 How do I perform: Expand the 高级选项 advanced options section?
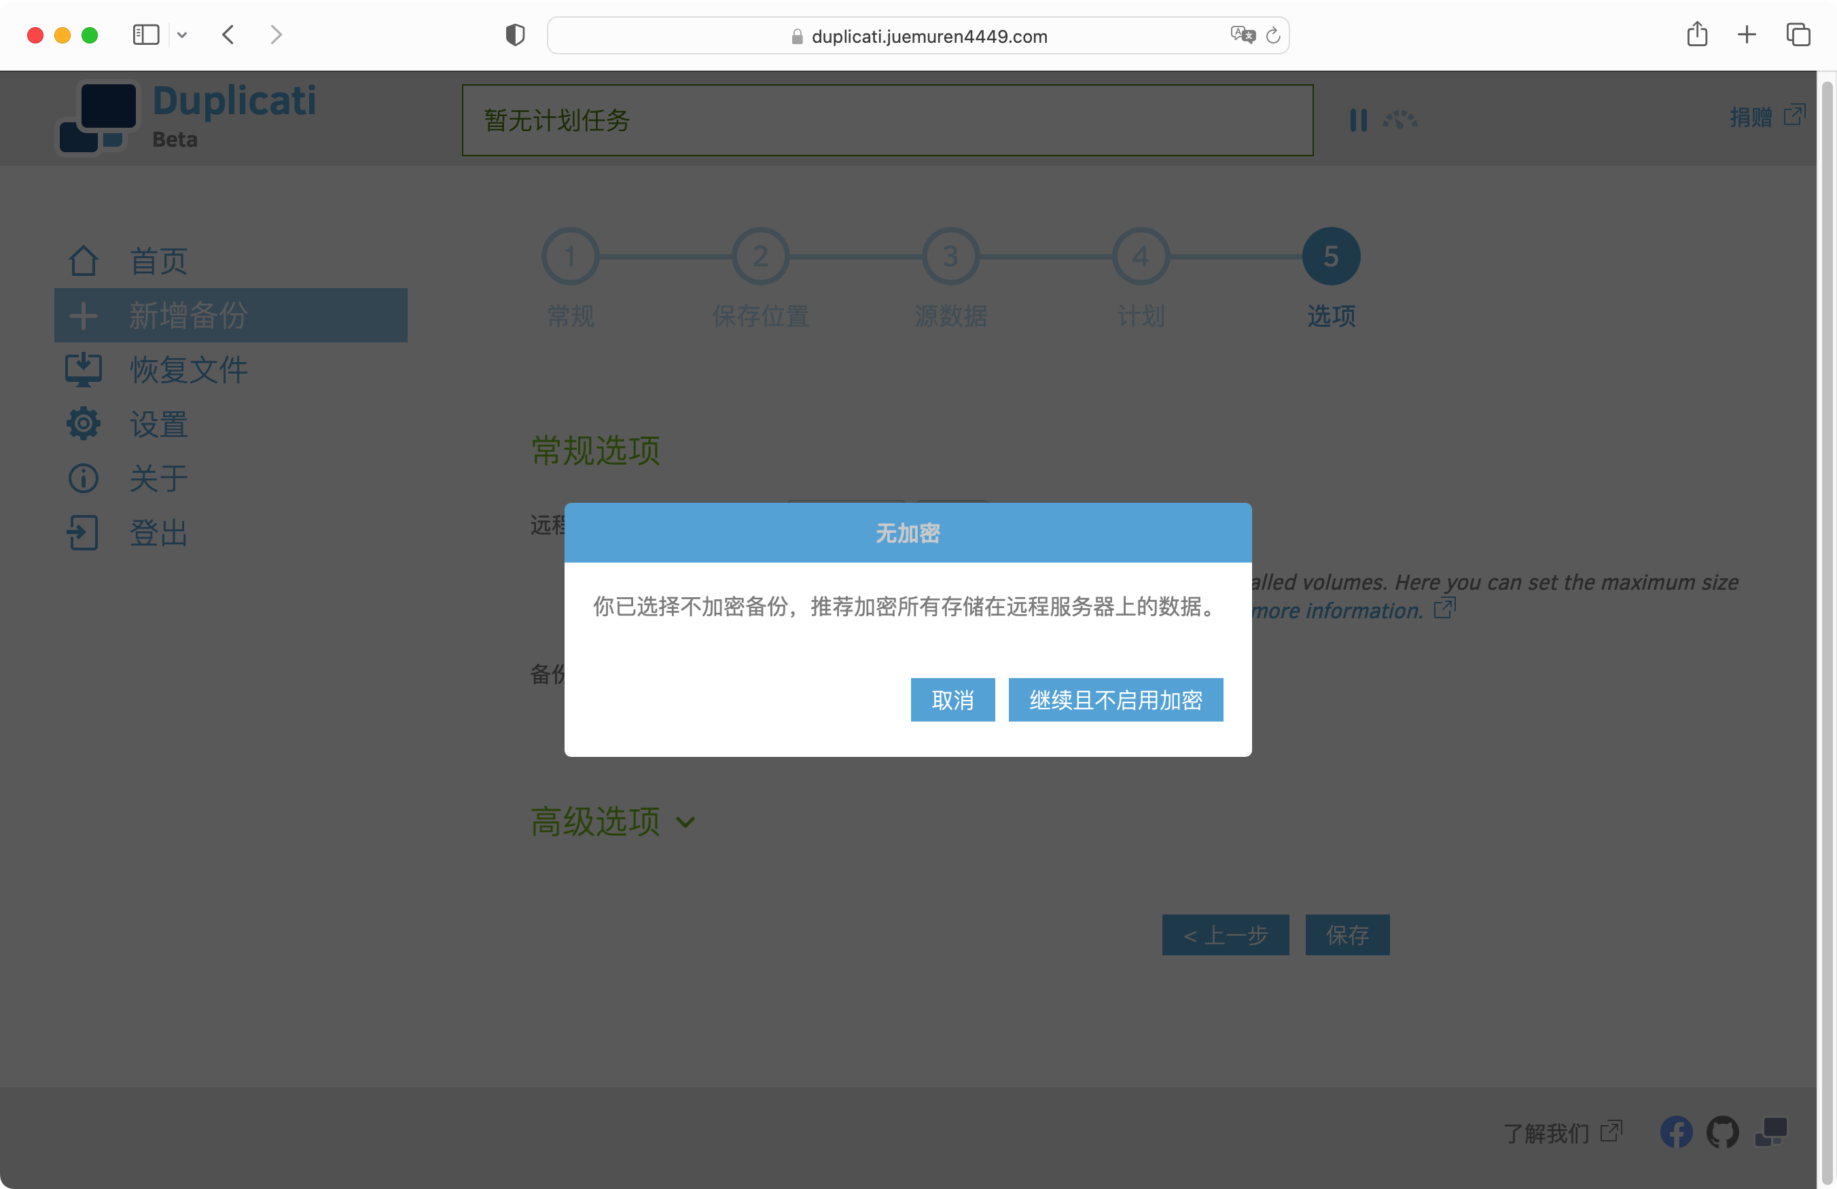pos(613,821)
